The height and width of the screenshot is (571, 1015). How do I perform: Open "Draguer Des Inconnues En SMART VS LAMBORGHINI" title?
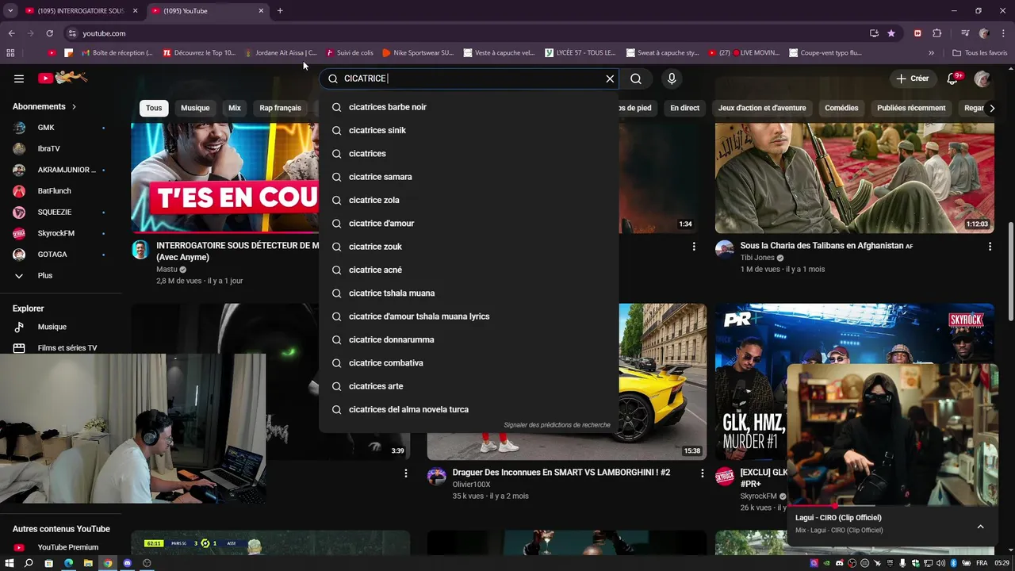click(561, 473)
